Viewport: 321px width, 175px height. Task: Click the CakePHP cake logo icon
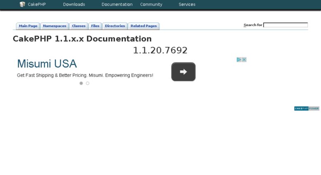pyautogui.click(x=22, y=4)
